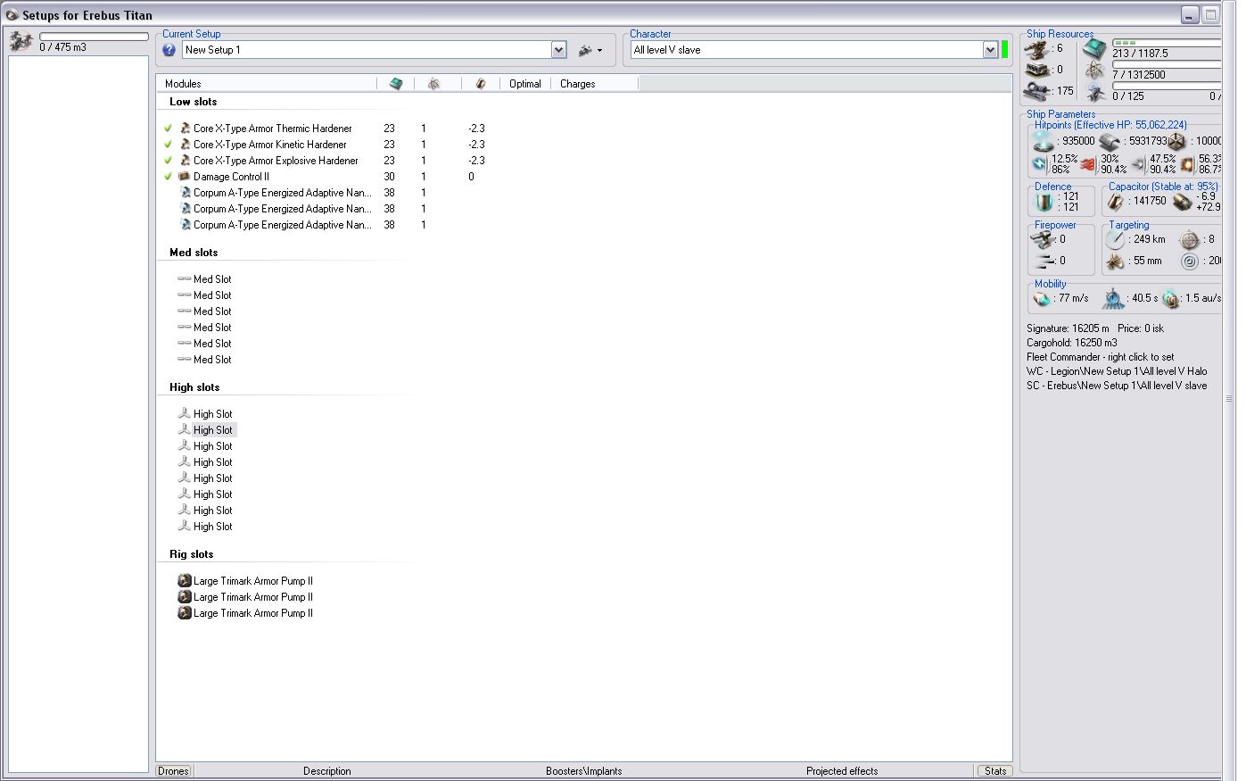
Task: Open the Projected effects tab
Action: tap(842, 771)
